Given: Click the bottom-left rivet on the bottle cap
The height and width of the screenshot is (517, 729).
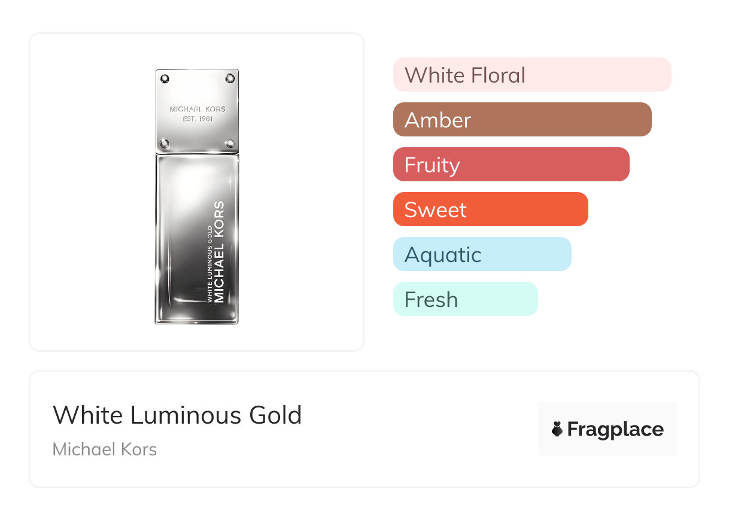Looking at the screenshot, I should (165, 143).
